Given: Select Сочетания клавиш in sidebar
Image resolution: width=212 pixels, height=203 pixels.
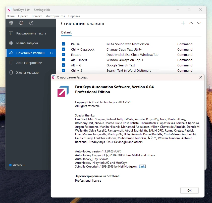Looking at the screenshot, I should point(31,53).
